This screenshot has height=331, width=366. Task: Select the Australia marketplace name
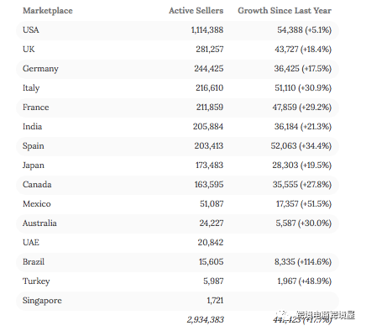(x=39, y=223)
